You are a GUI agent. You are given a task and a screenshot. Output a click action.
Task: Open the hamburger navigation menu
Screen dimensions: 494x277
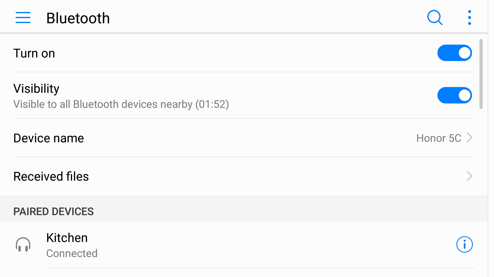click(23, 18)
